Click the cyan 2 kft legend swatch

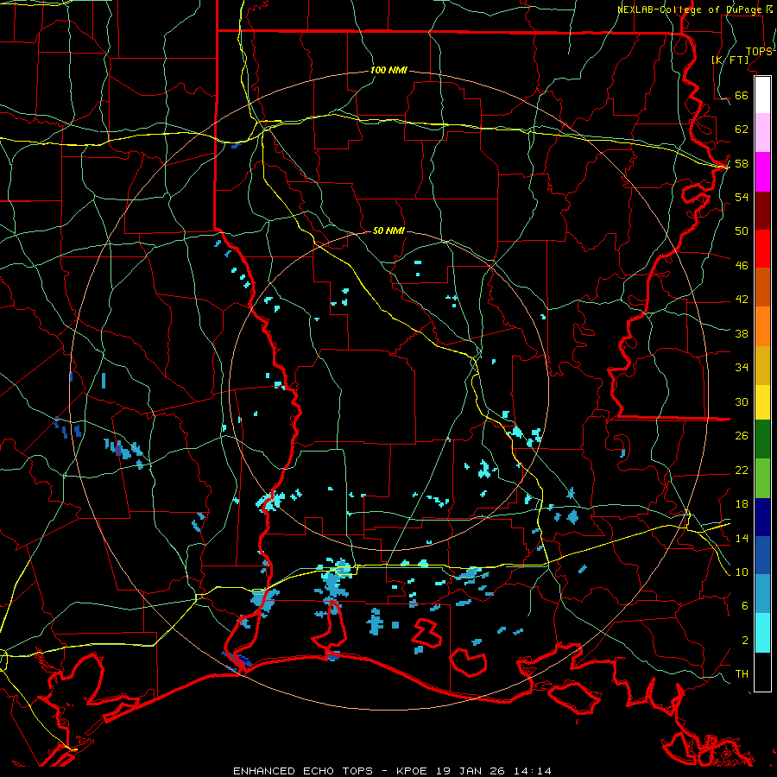tap(762, 633)
